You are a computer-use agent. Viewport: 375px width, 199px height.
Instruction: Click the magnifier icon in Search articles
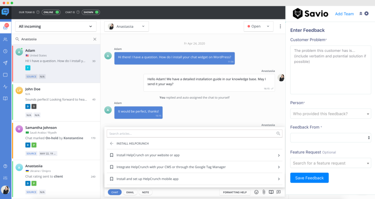tap(278, 134)
